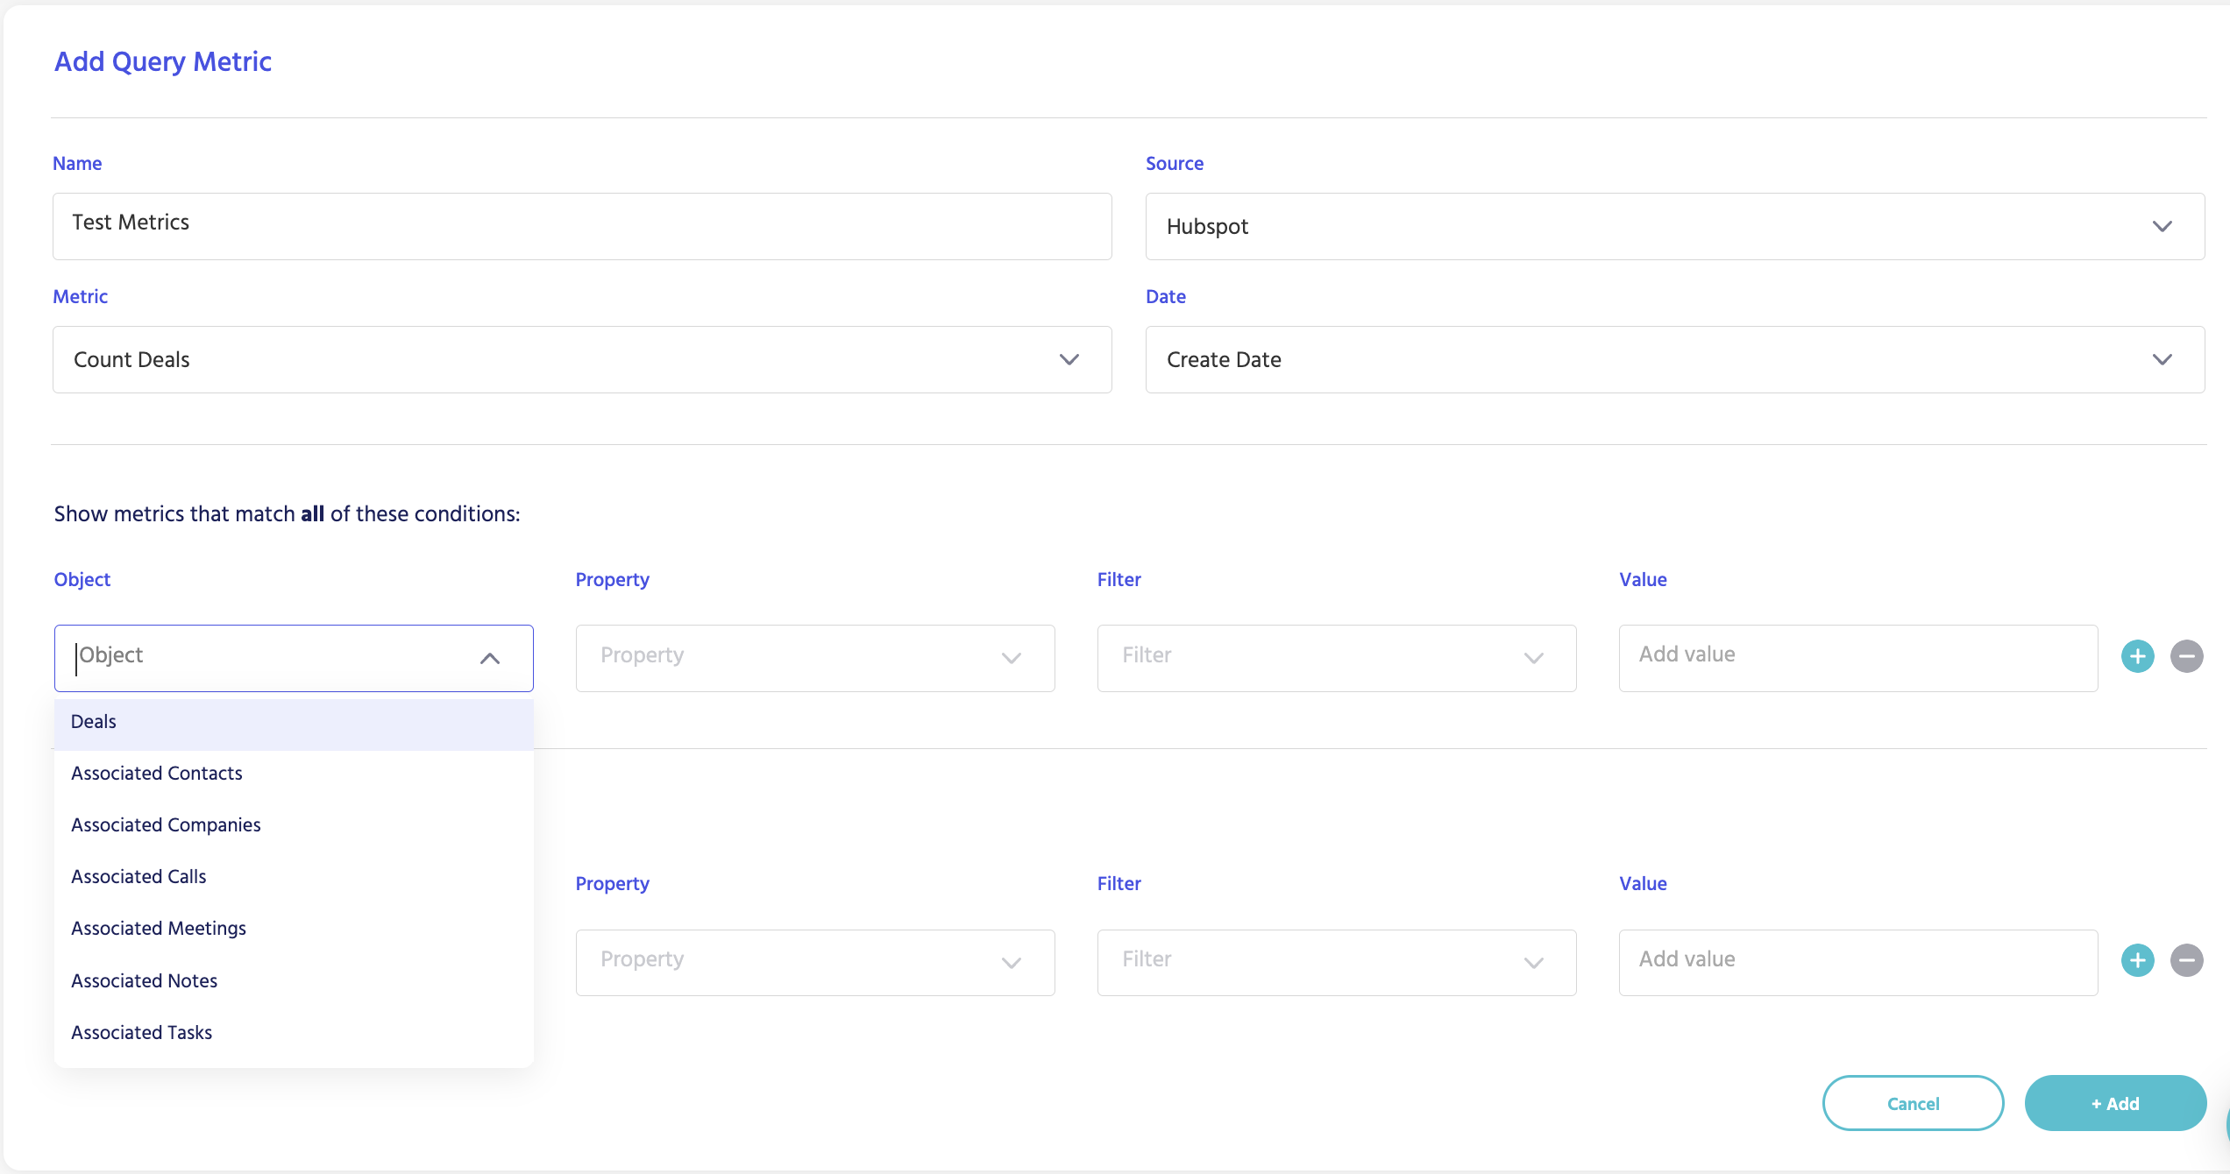Click the plus icon in first condition row

click(2137, 656)
